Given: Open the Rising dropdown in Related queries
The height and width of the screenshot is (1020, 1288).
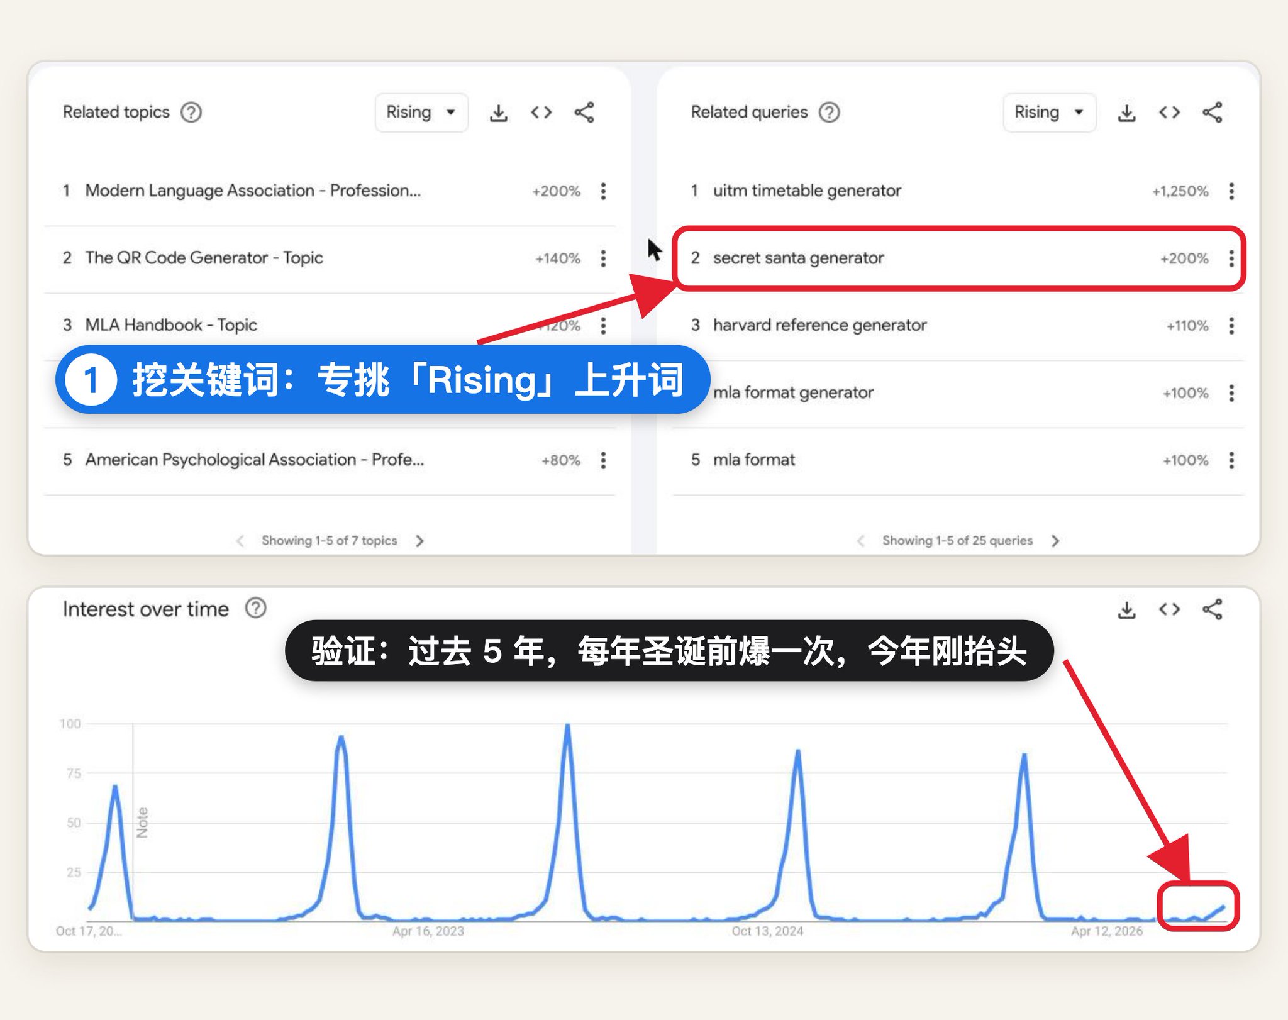Looking at the screenshot, I should [x=1050, y=113].
